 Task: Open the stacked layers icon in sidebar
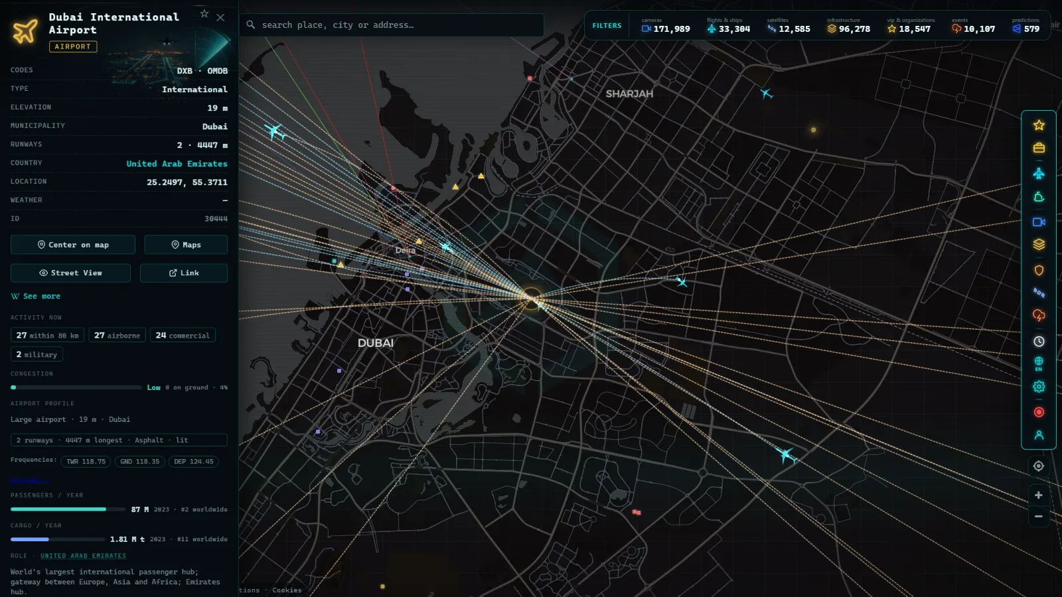pos(1039,245)
